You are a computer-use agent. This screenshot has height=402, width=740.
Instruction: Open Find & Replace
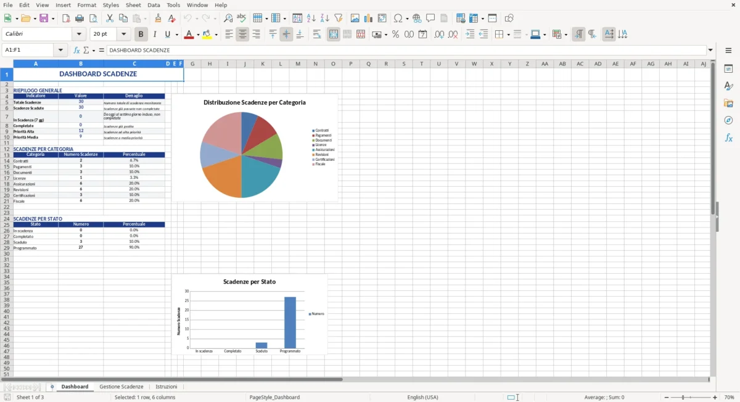[x=228, y=18]
